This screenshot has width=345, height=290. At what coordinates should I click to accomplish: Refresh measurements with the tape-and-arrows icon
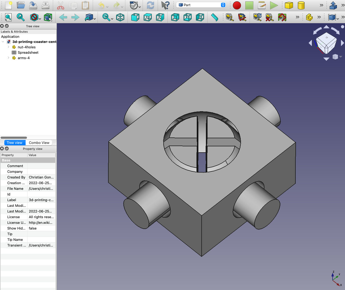click(x=257, y=18)
